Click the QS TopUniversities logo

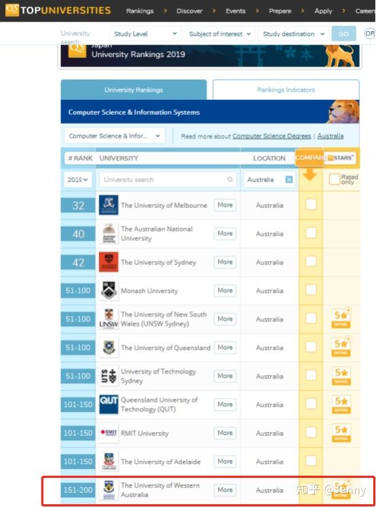[x=58, y=10]
